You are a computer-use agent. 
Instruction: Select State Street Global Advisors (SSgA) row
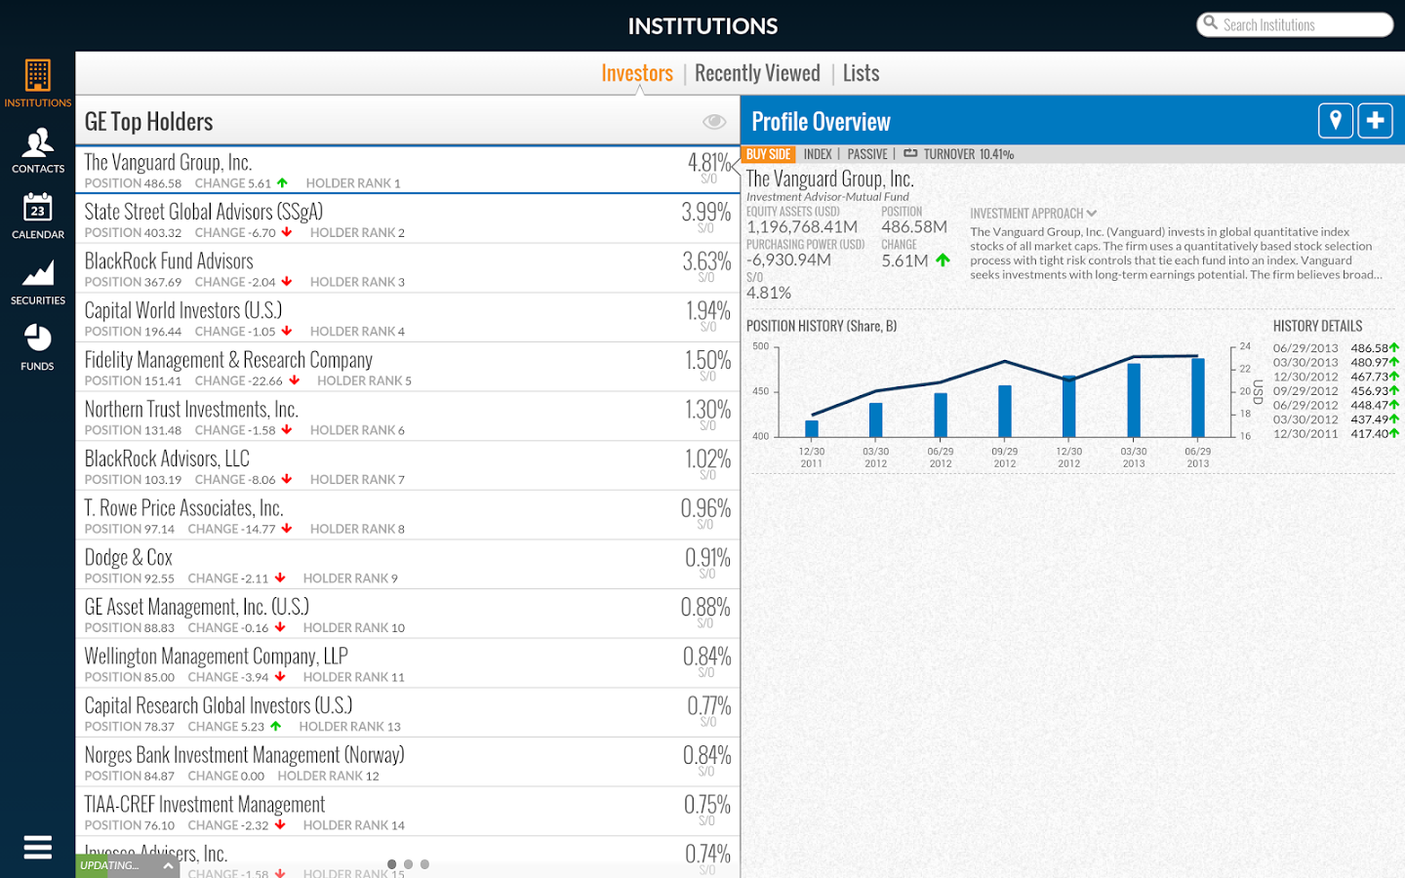coord(407,219)
